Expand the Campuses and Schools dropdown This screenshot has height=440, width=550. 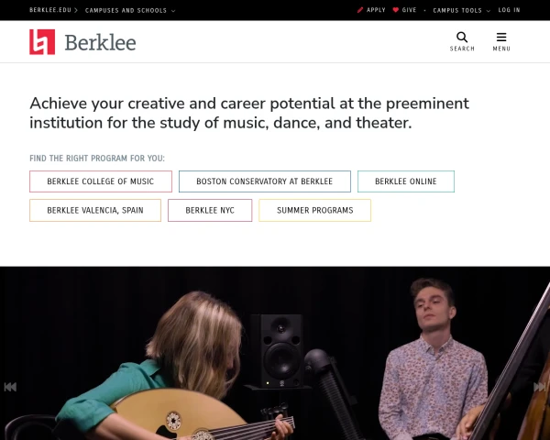pyautogui.click(x=130, y=10)
